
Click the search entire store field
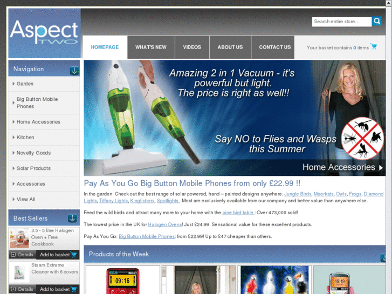pos(342,22)
